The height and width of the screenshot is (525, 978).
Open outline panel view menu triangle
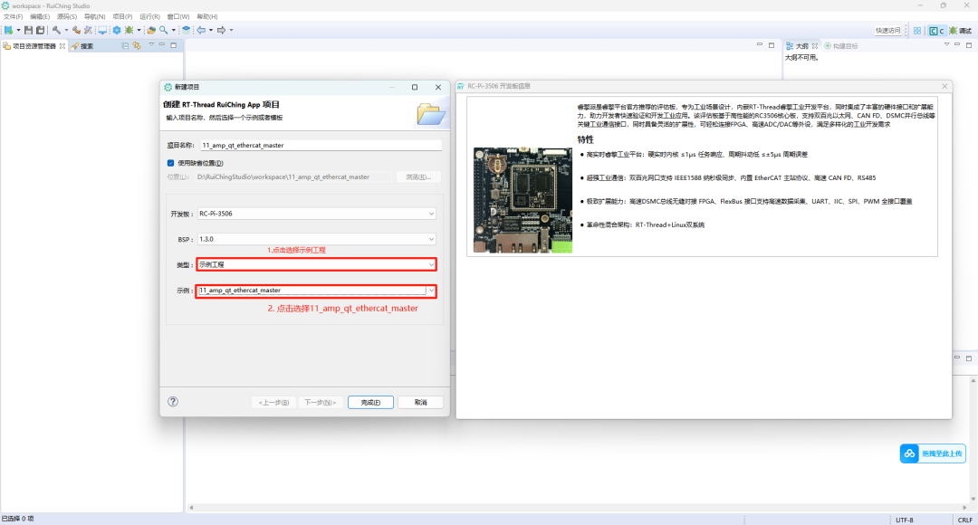pyautogui.click(x=946, y=45)
